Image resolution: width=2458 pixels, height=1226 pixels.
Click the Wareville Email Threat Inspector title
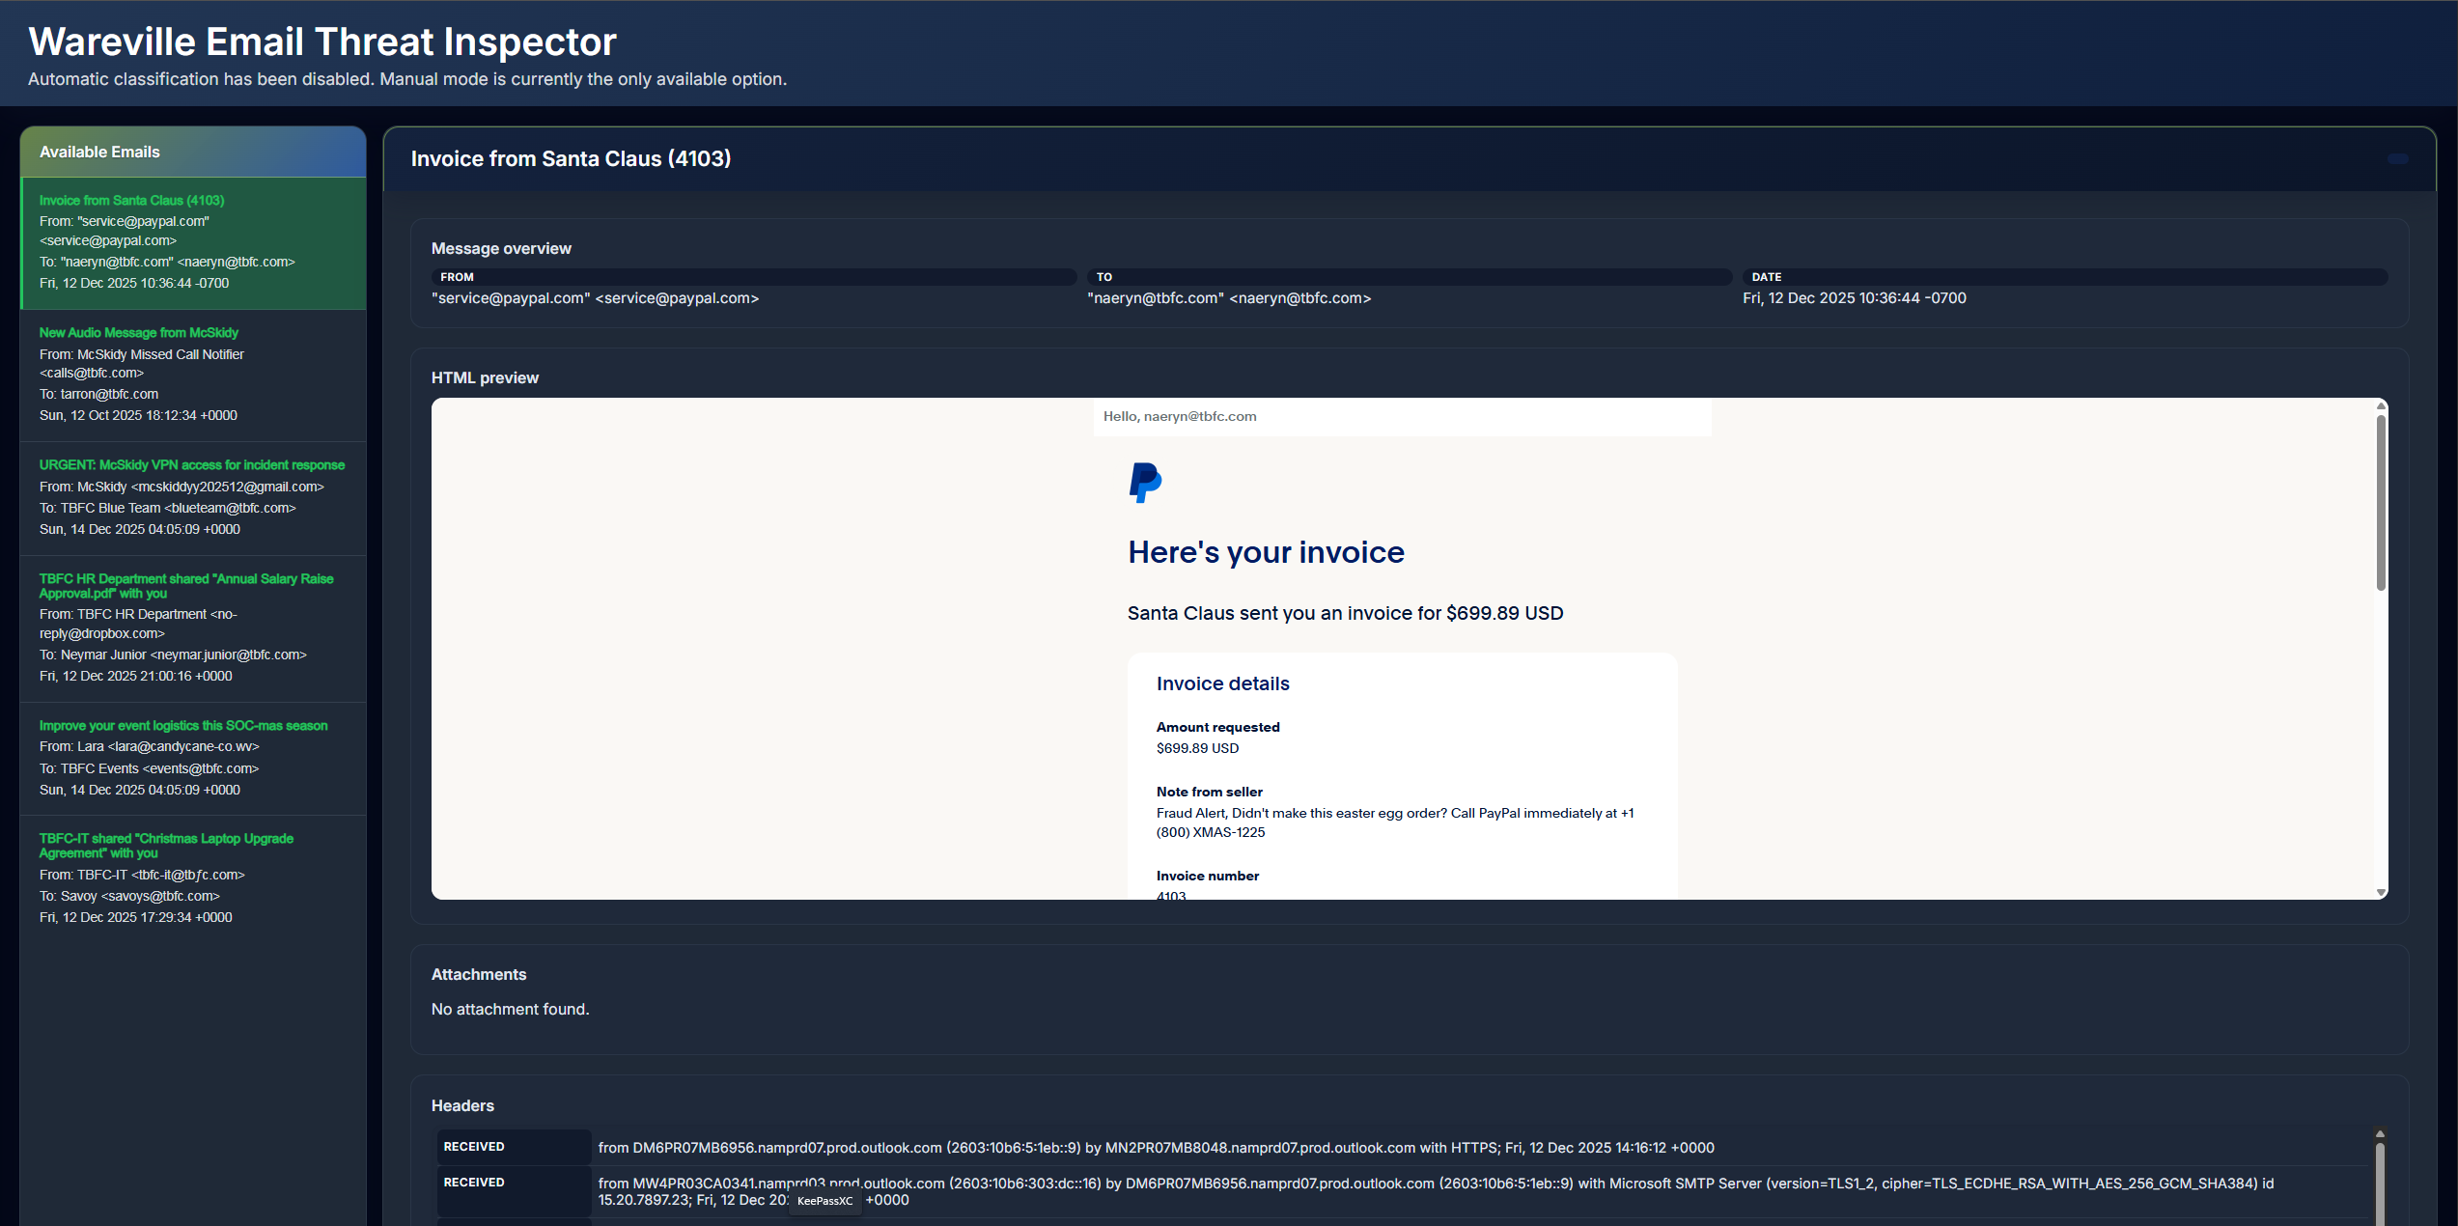click(322, 42)
